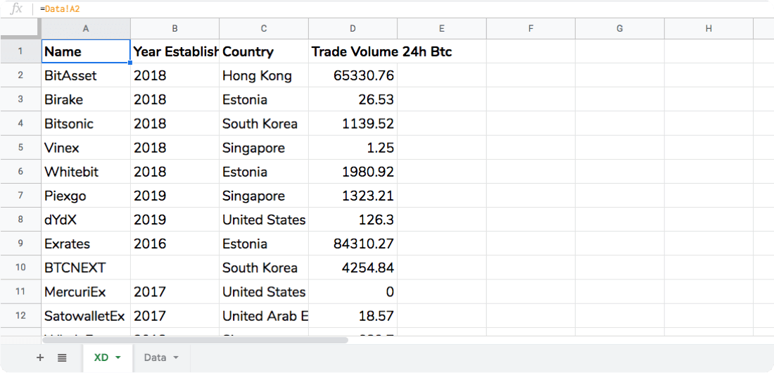Click the empty year cell for BTCNEXT
The image size is (774, 373).
point(175,267)
